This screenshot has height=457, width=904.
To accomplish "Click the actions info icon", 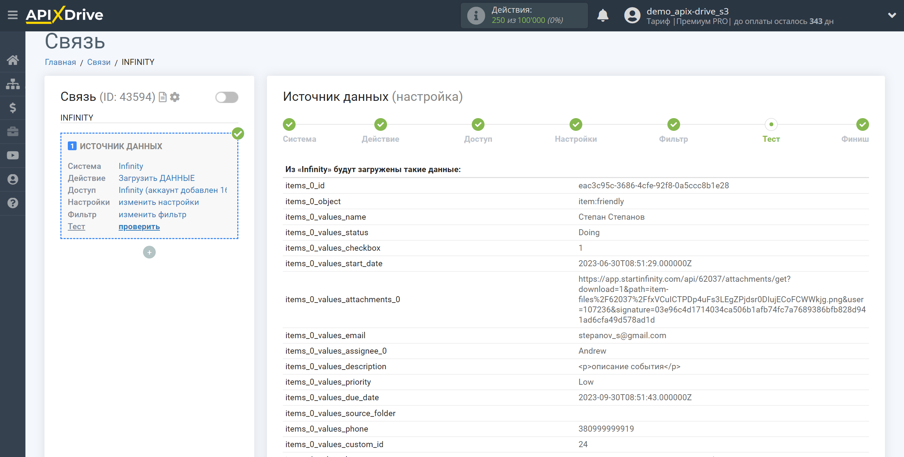I will coord(476,16).
